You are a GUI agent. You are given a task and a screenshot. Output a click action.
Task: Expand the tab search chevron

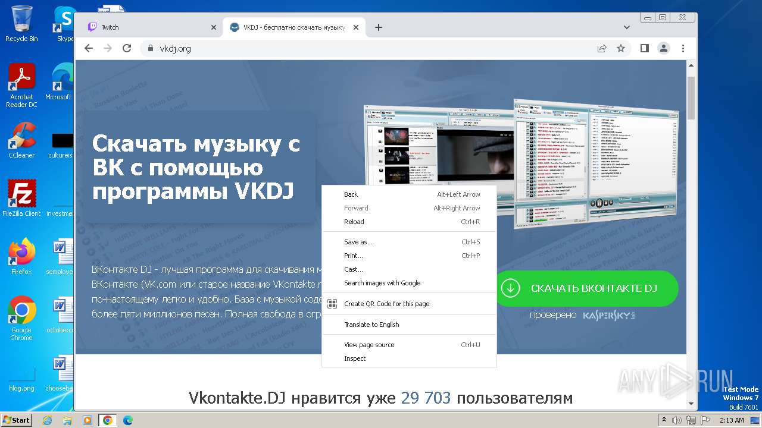(x=627, y=27)
